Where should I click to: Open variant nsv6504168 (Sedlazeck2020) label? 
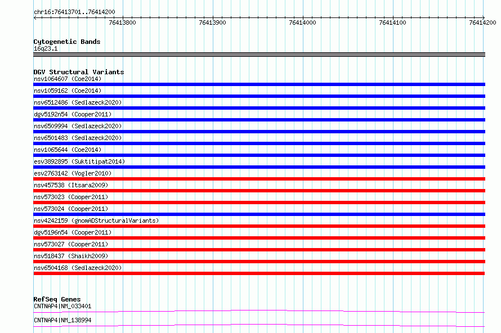78,268
